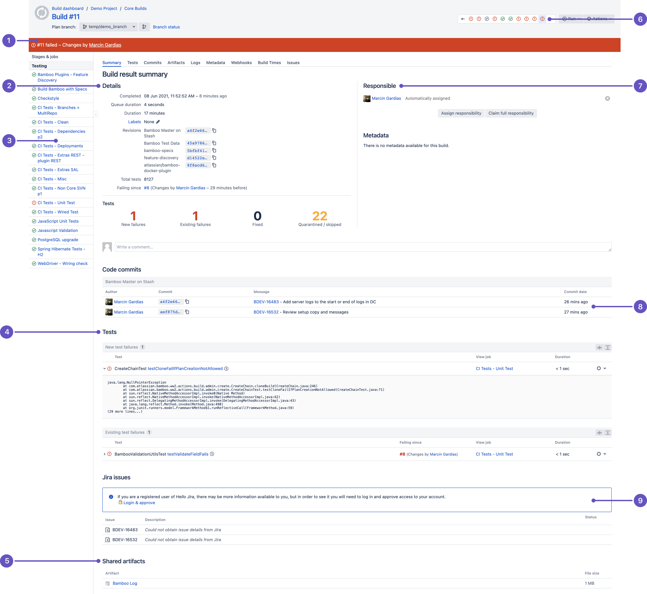This screenshot has height=594, width=647.
Task: Click the testValidateFieldFails test link
Action: click(188, 454)
